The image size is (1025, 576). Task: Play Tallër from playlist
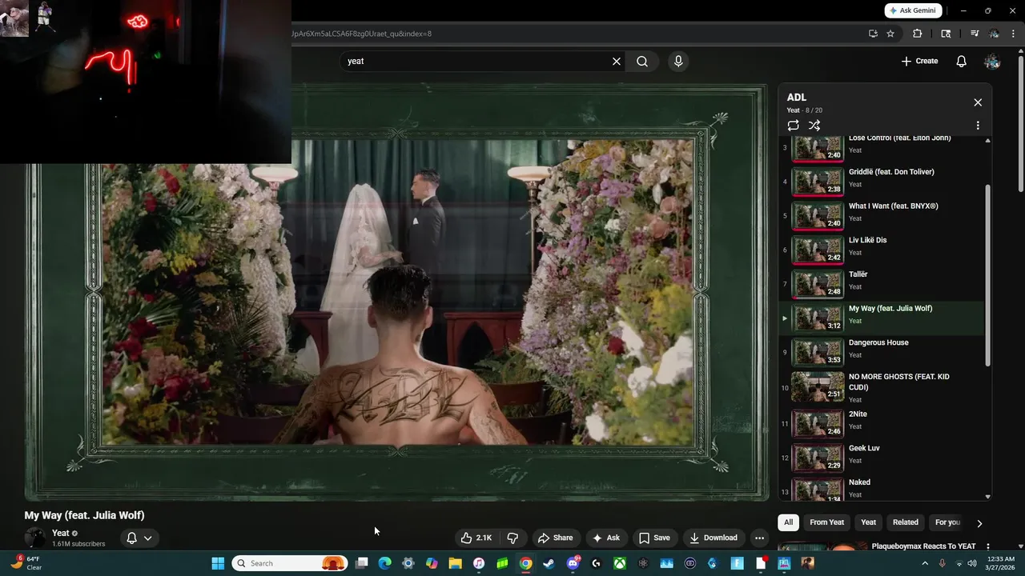click(882, 284)
